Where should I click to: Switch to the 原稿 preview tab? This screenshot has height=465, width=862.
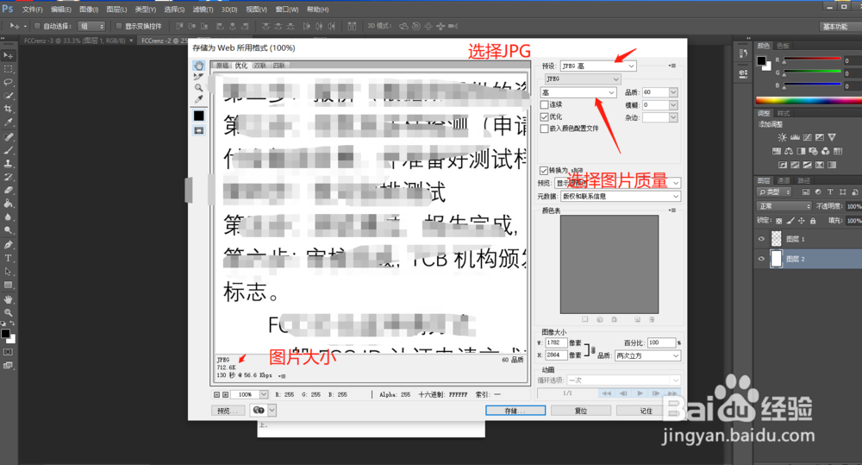[x=222, y=66]
